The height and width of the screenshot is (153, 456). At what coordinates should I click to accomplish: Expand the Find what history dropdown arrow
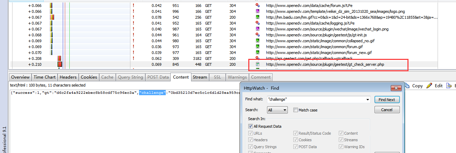click(x=368, y=100)
